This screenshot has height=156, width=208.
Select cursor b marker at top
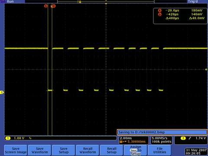point(46,6)
